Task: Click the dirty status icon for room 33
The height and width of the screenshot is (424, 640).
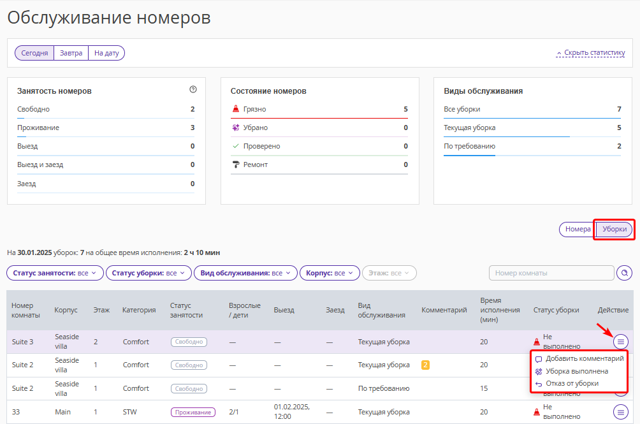Action: point(537,412)
